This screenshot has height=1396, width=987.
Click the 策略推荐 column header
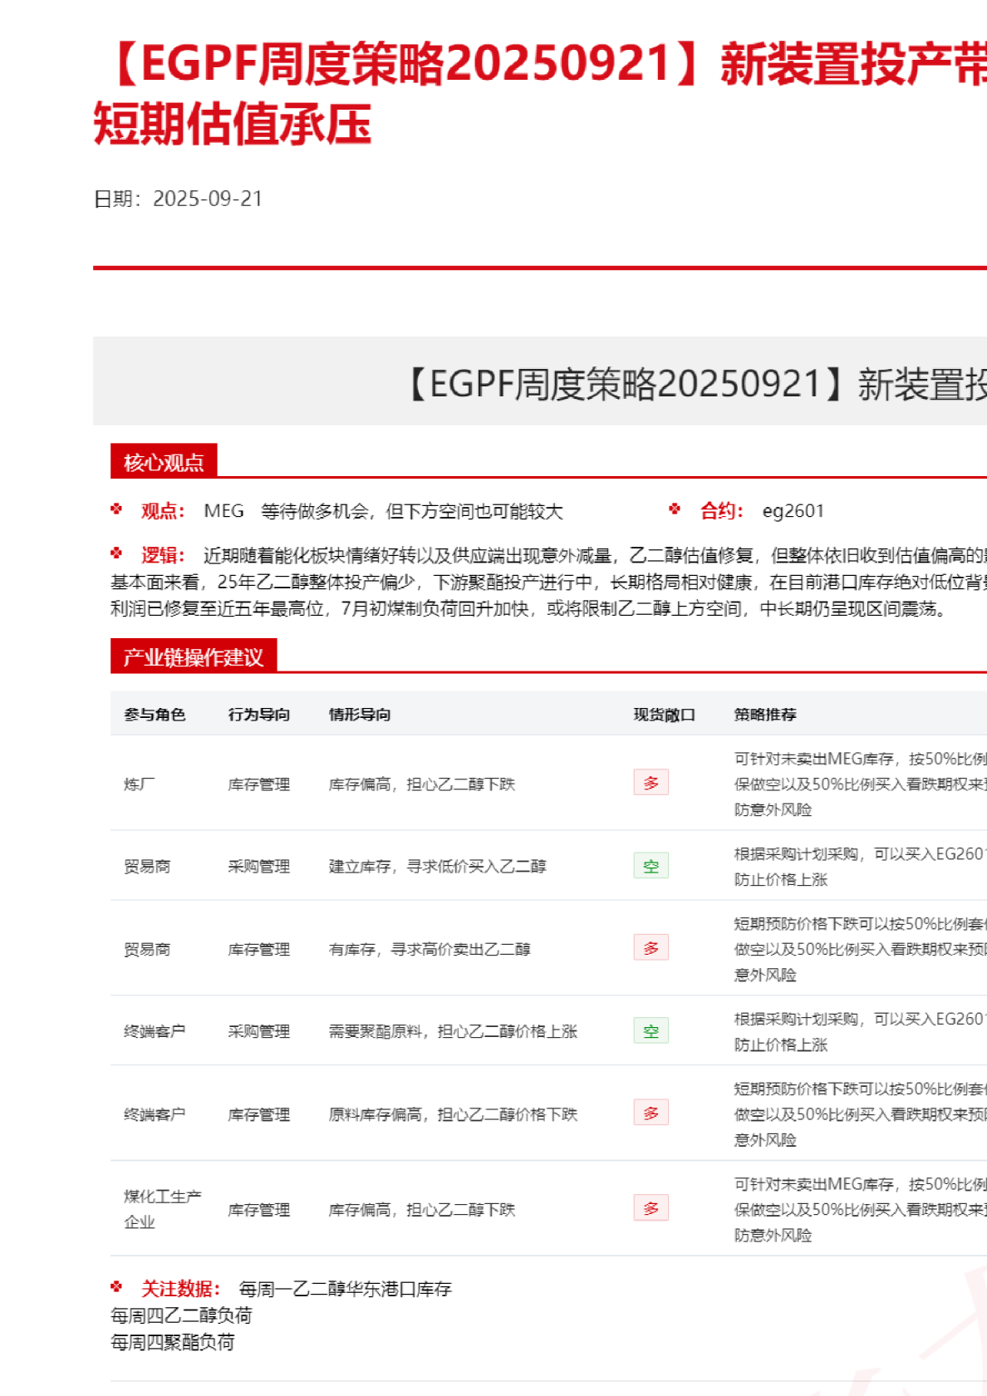[765, 715]
